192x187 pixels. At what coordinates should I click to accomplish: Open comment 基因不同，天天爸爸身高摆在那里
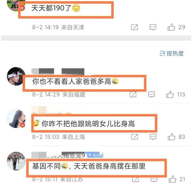[89, 166]
